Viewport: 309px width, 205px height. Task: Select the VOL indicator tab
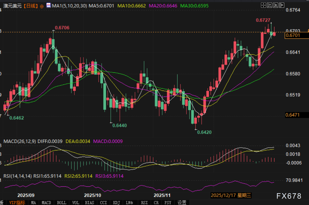(76, 202)
